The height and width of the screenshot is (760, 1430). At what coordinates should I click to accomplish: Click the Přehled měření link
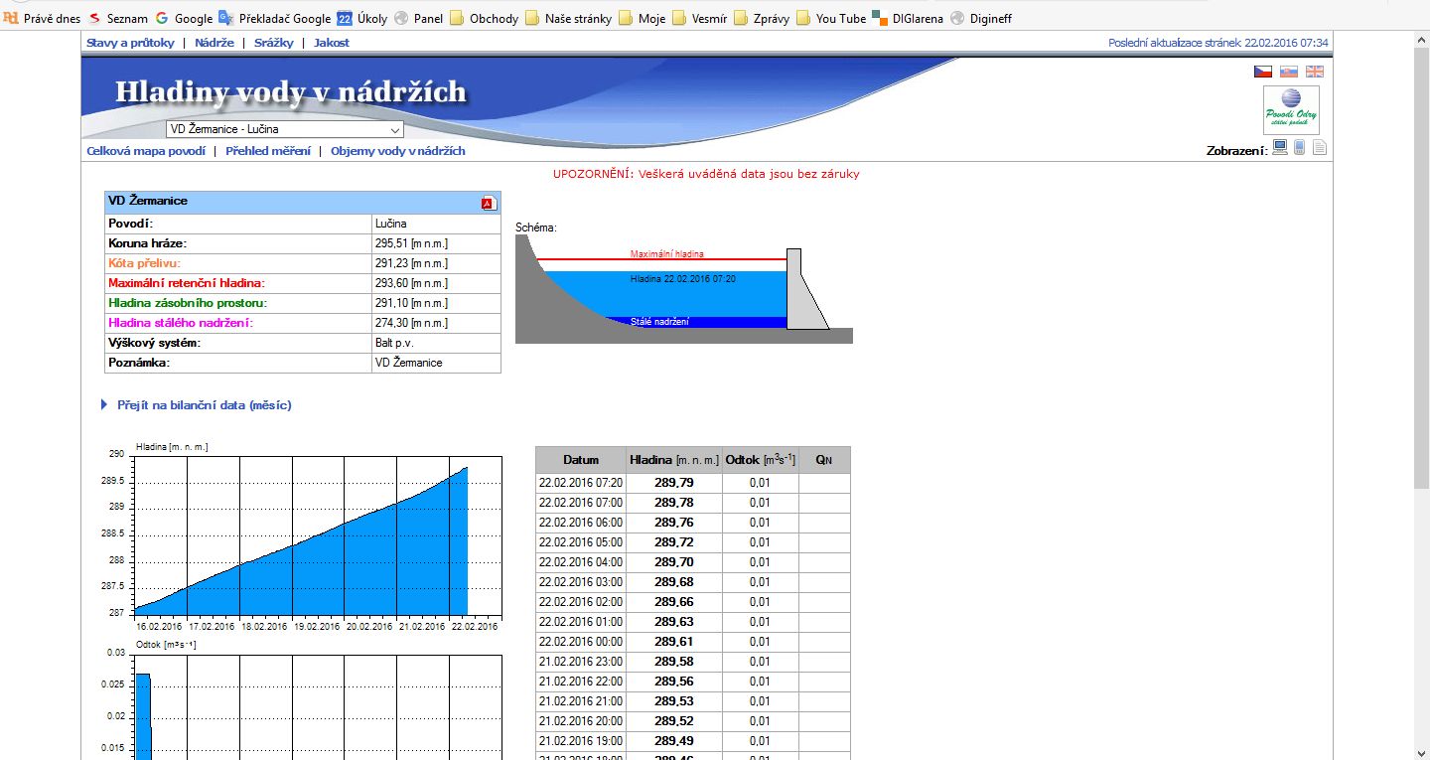(267, 151)
